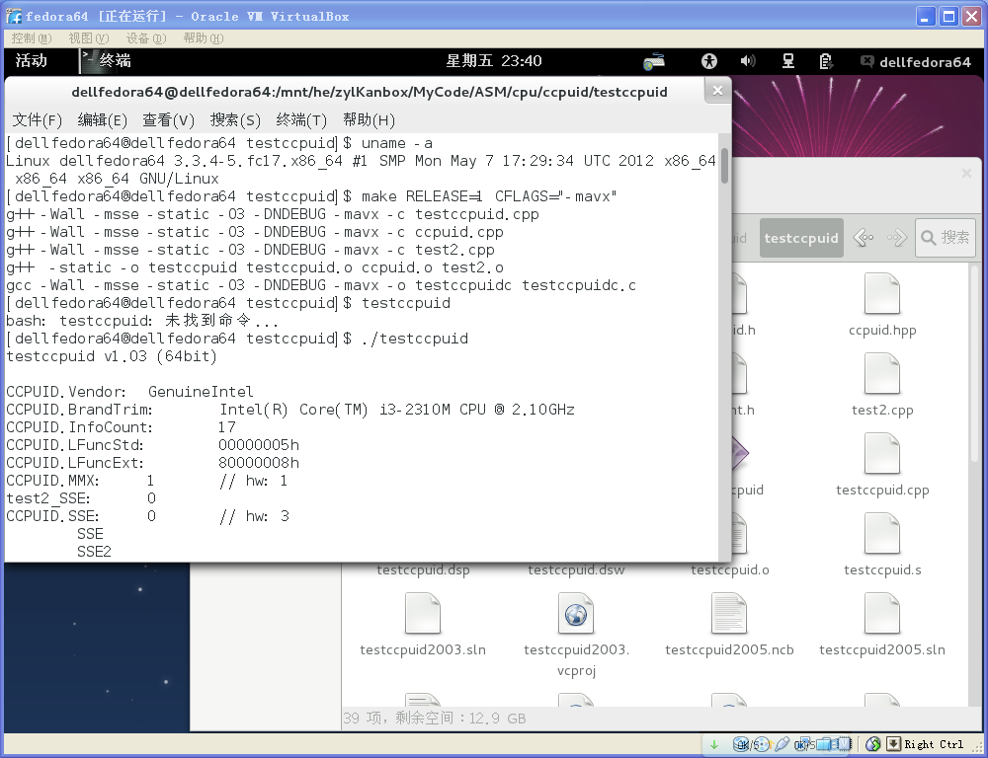Click the file manager vertical scrollbar

pos(975,365)
